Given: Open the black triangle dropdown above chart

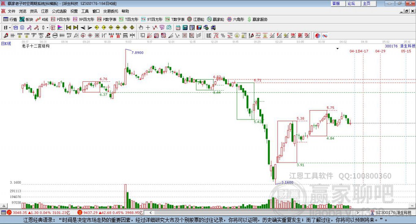Looking at the screenshot, I should (x=337, y=48).
